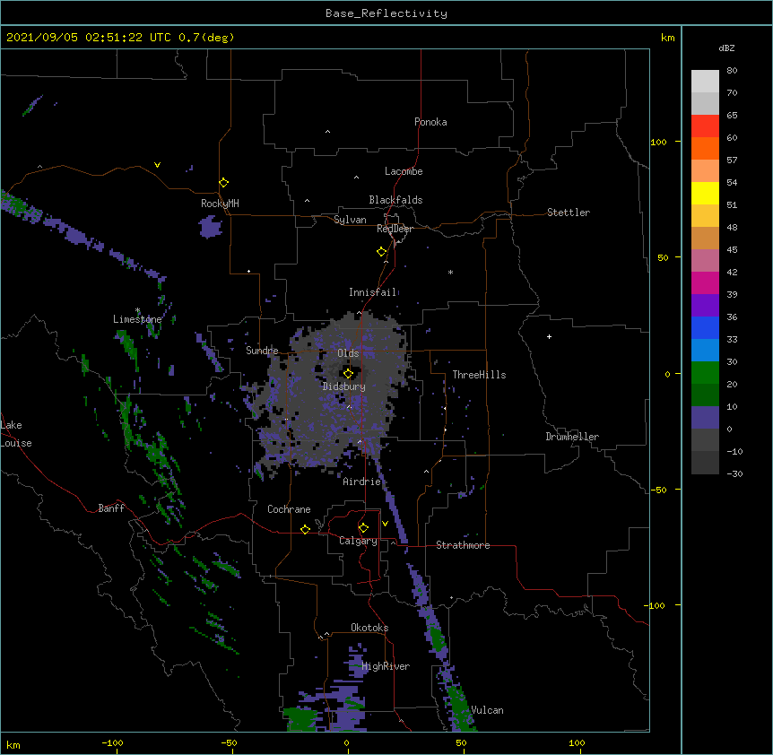The image size is (773, 755).
Task: Click the Stettler city label
Action: pyautogui.click(x=569, y=213)
